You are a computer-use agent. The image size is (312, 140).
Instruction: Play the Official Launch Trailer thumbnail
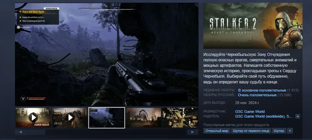(33, 118)
